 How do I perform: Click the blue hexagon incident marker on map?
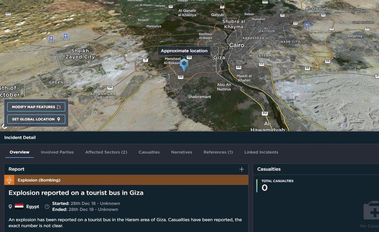coord(184,64)
